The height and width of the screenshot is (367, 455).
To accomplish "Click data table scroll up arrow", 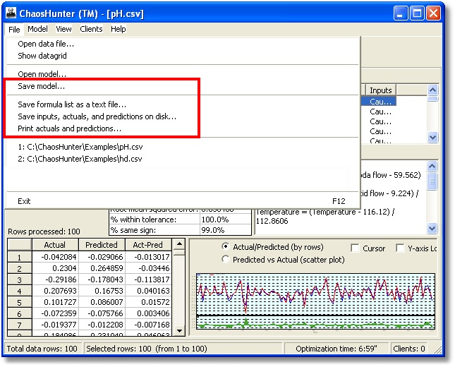I will [x=179, y=244].
